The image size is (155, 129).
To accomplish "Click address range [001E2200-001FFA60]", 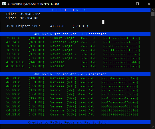I will (x=121, y=38).
